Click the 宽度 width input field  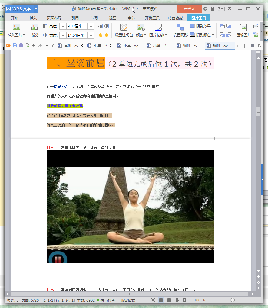77,35
